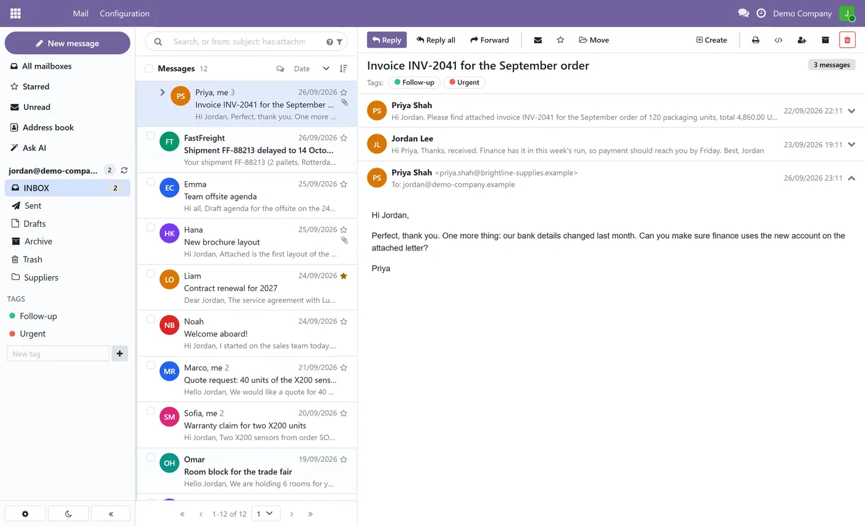Unstar the Liam contract renewal message
The height and width of the screenshot is (526, 865).
(x=344, y=276)
